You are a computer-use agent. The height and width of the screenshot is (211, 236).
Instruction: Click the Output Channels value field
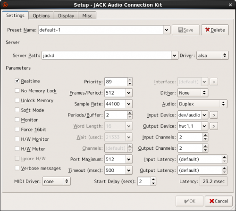tap(190, 148)
